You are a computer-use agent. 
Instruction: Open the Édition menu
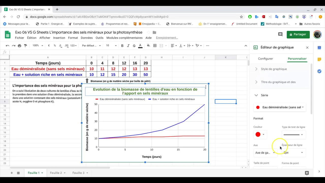click(x=32, y=38)
